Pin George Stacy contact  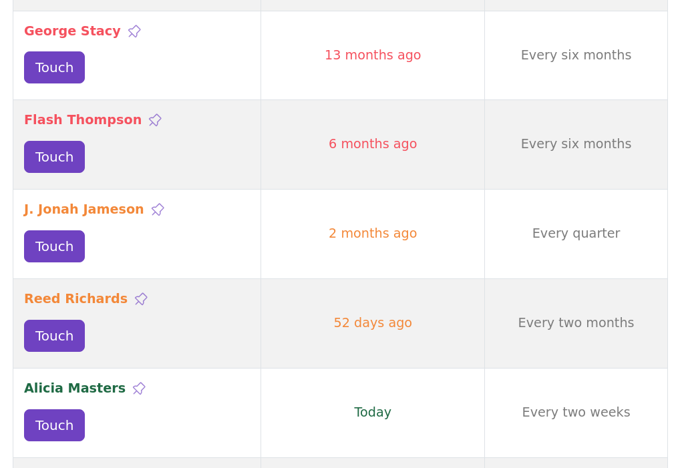134,31
